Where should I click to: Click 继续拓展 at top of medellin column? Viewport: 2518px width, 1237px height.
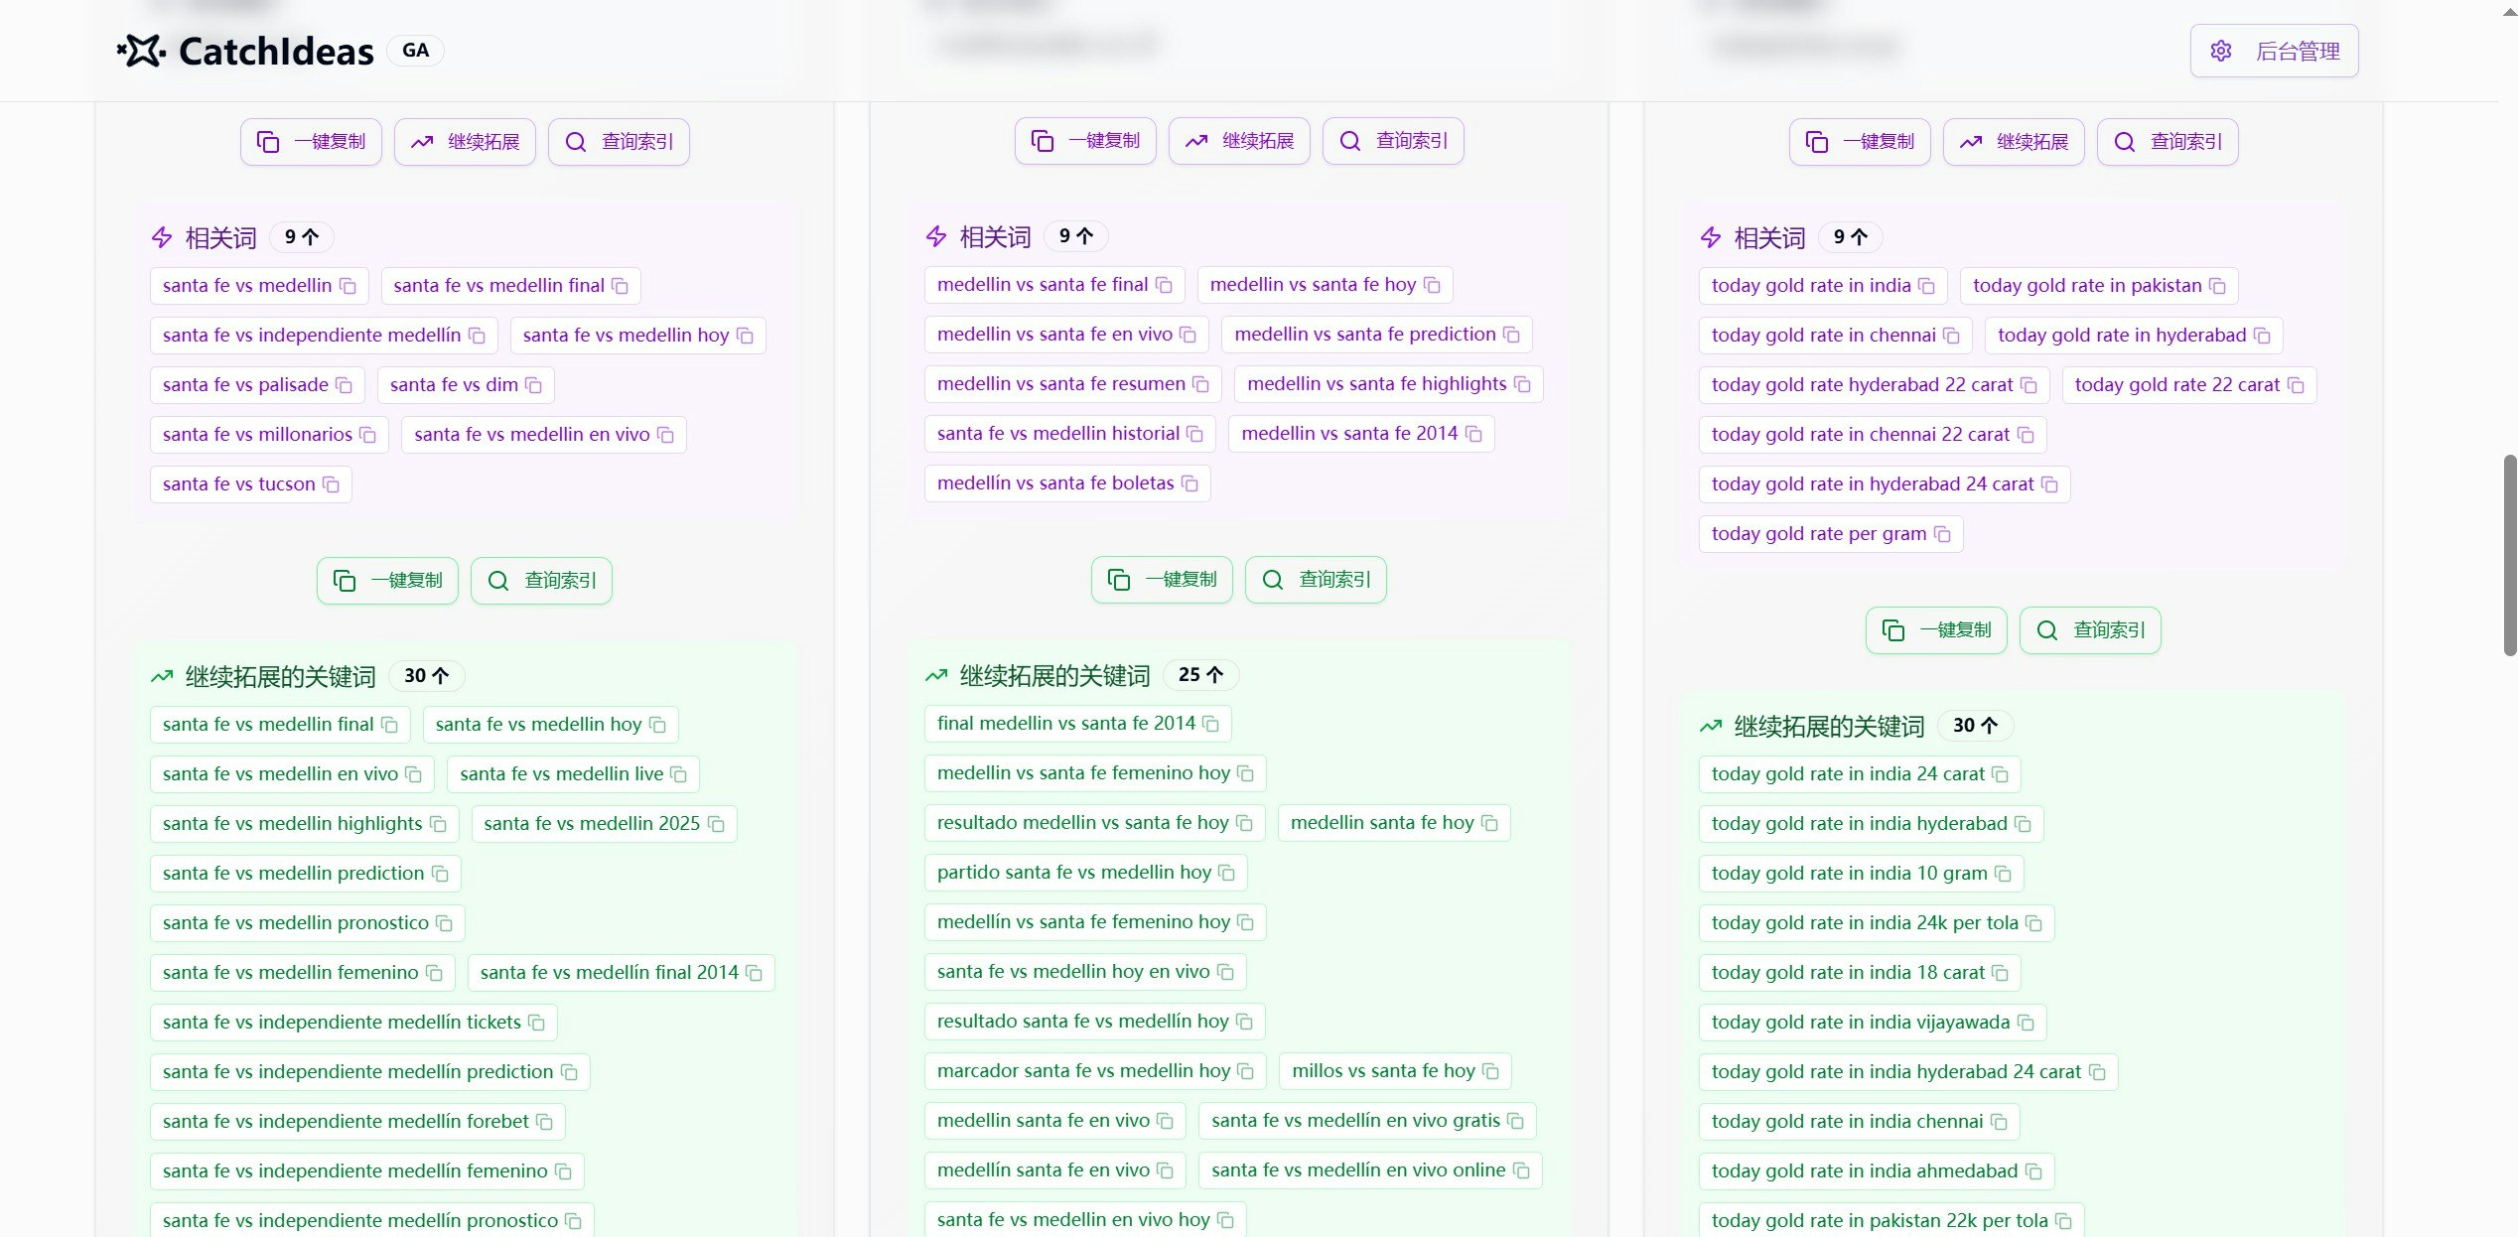[x=1239, y=141]
